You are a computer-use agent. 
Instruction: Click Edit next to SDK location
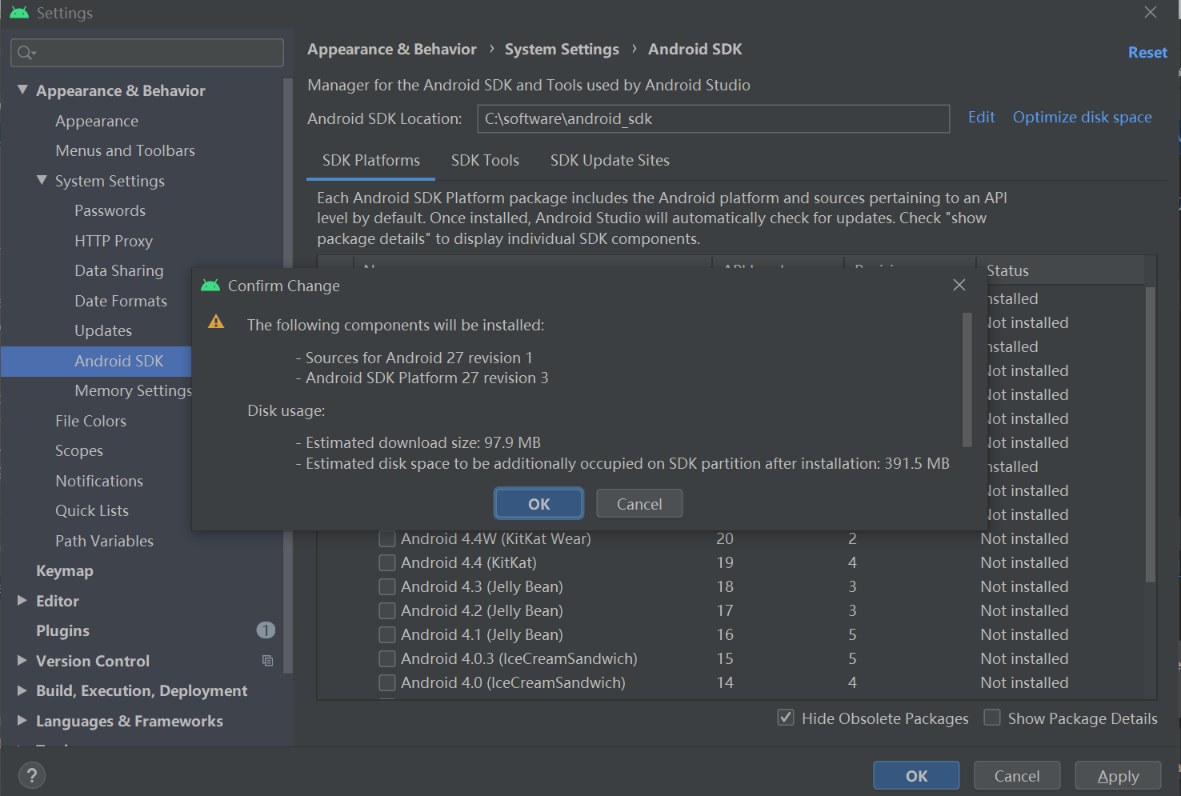pyautogui.click(x=982, y=118)
